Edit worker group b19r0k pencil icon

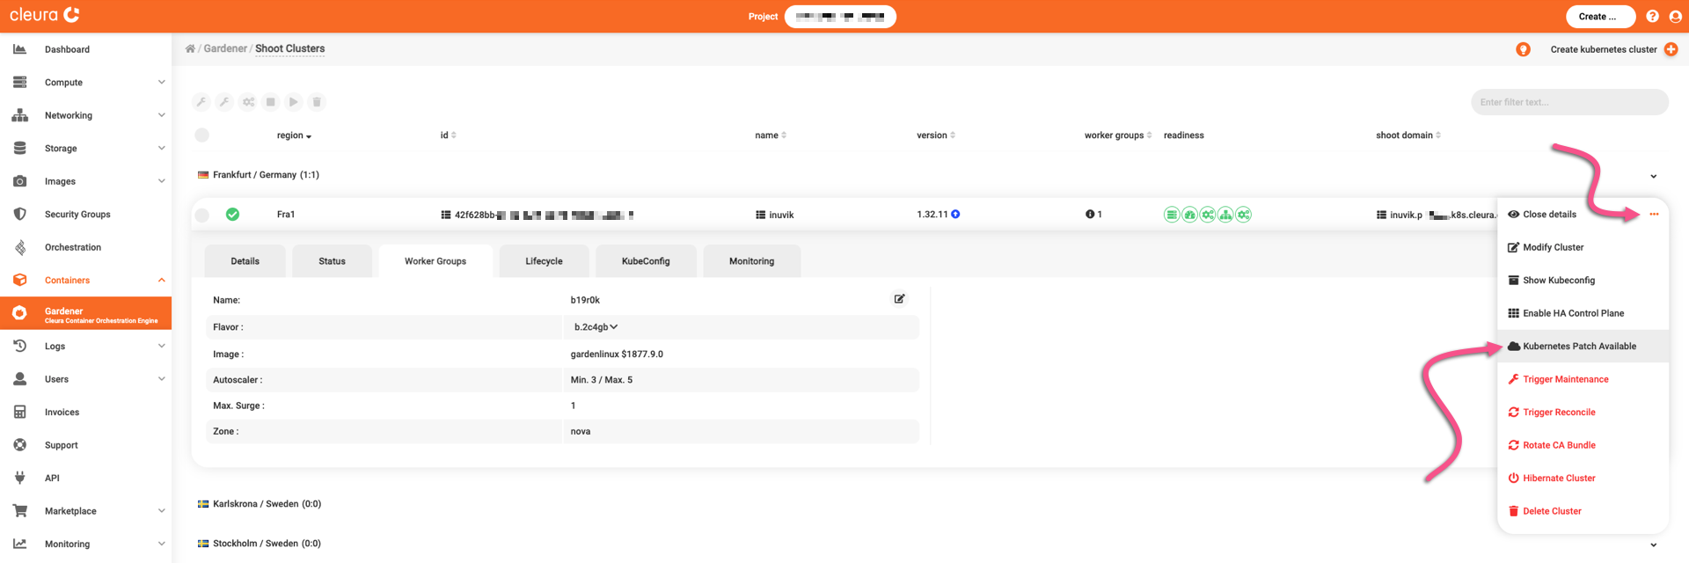click(x=899, y=299)
